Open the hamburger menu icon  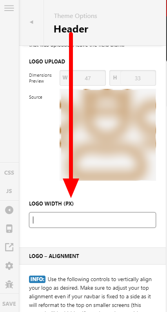[x=9, y=8]
